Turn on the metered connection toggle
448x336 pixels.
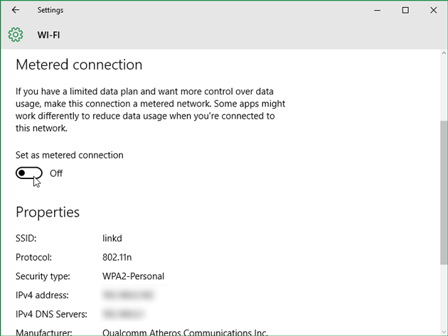pos(29,173)
